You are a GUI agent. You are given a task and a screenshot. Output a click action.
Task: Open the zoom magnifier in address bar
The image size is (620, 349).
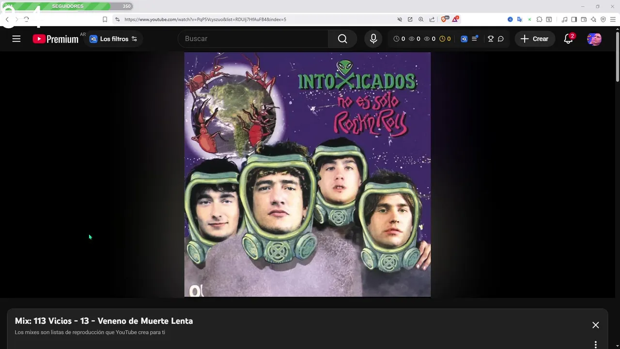pyautogui.click(x=421, y=19)
